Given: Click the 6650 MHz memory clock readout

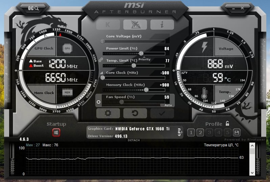Looking at the screenshot, I should (62, 78).
